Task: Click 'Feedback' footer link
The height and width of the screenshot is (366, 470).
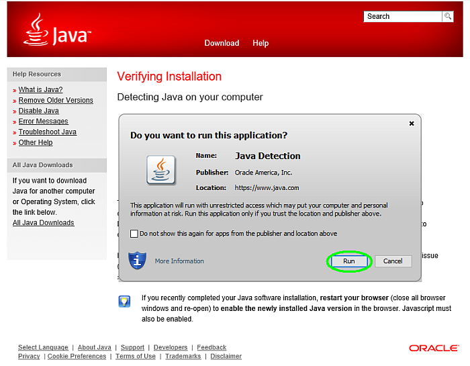Action: 211,347
